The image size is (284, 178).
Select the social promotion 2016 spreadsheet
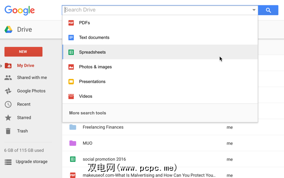104,159
